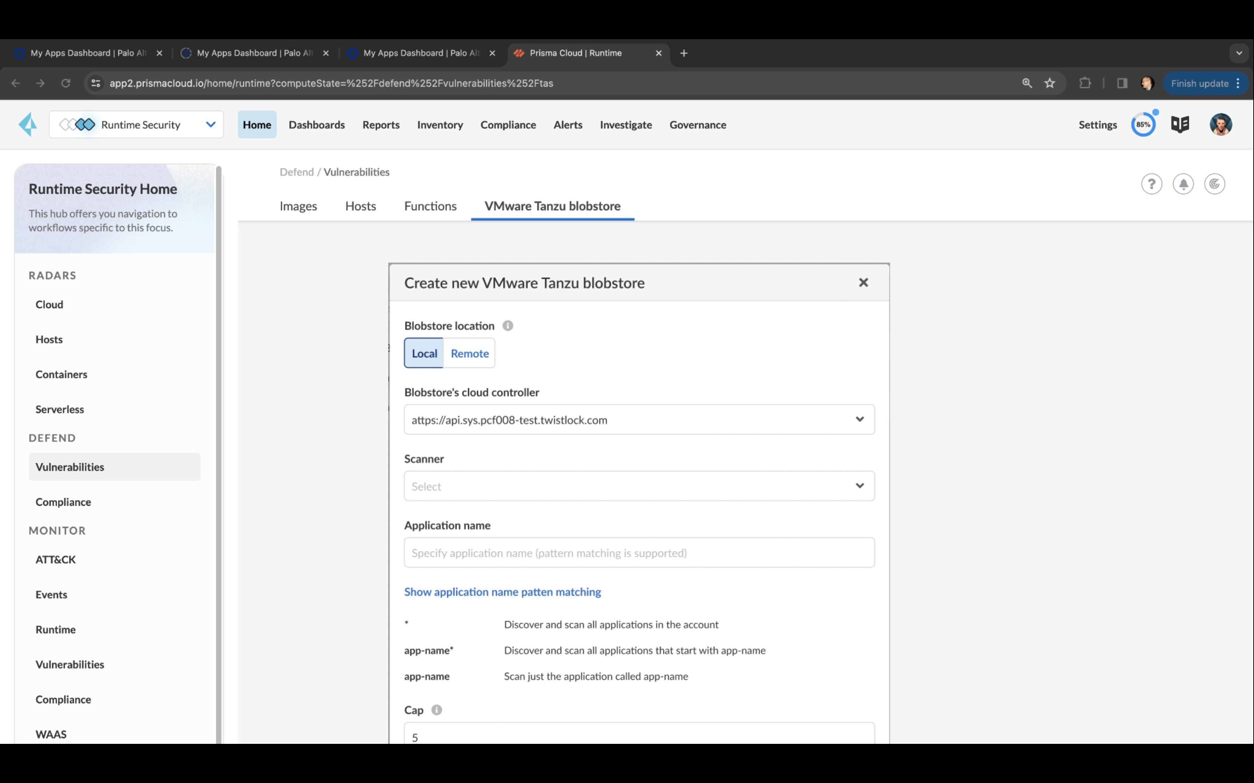This screenshot has width=1254, height=783.
Task: Navigate to Compliance under Defend
Action: (x=63, y=502)
